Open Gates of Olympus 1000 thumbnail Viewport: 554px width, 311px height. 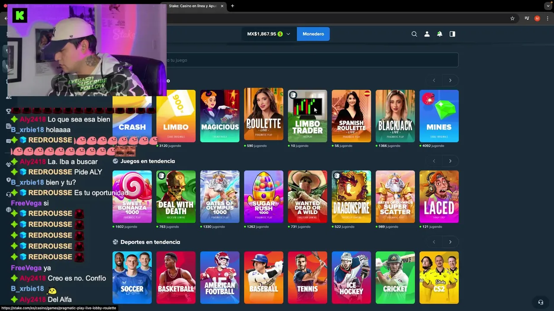point(220,197)
